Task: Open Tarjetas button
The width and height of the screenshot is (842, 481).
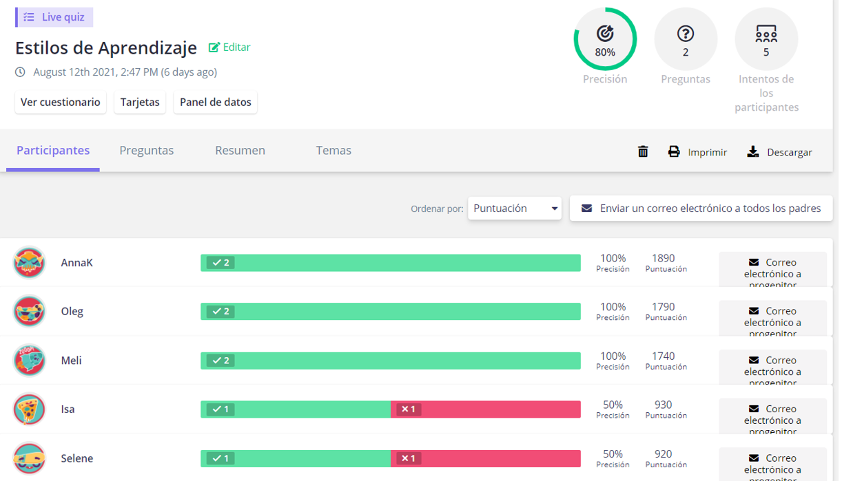Action: click(140, 102)
